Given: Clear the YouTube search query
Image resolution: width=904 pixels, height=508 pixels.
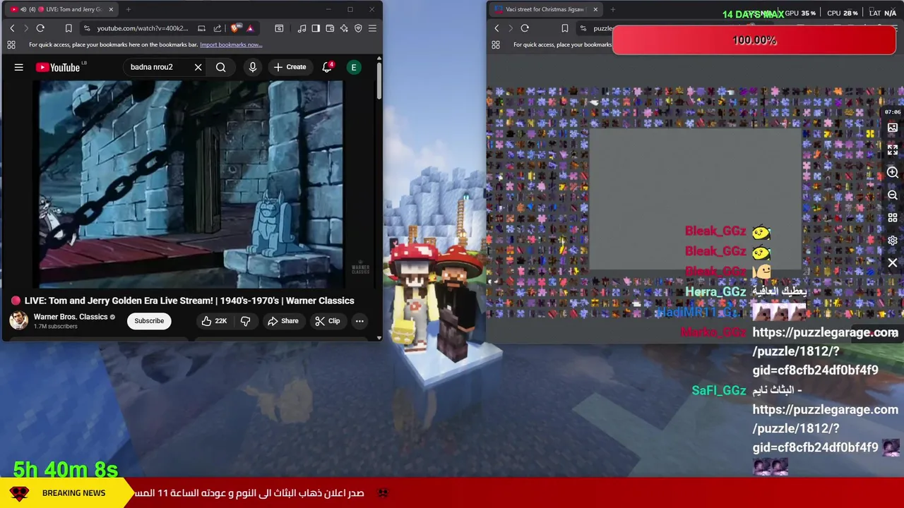Looking at the screenshot, I should click(198, 67).
